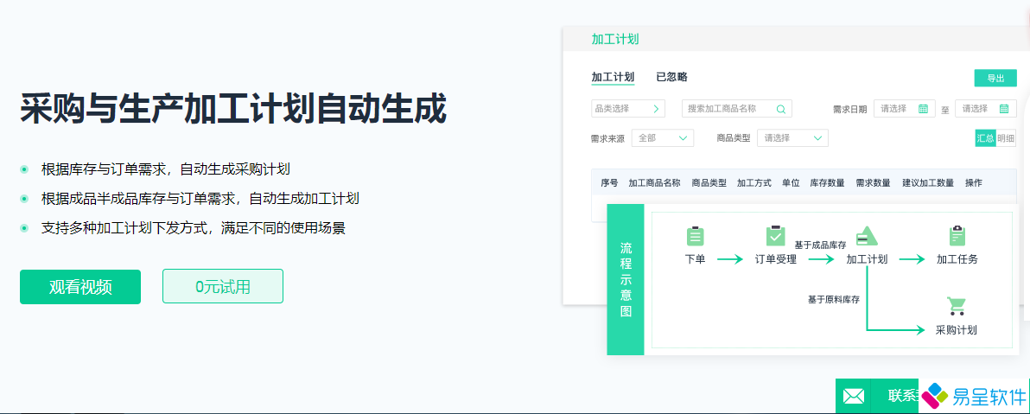Open the 商品类型 请选择 dropdown
Image resolution: width=1030 pixels, height=414 pixels.
(792, 138)
